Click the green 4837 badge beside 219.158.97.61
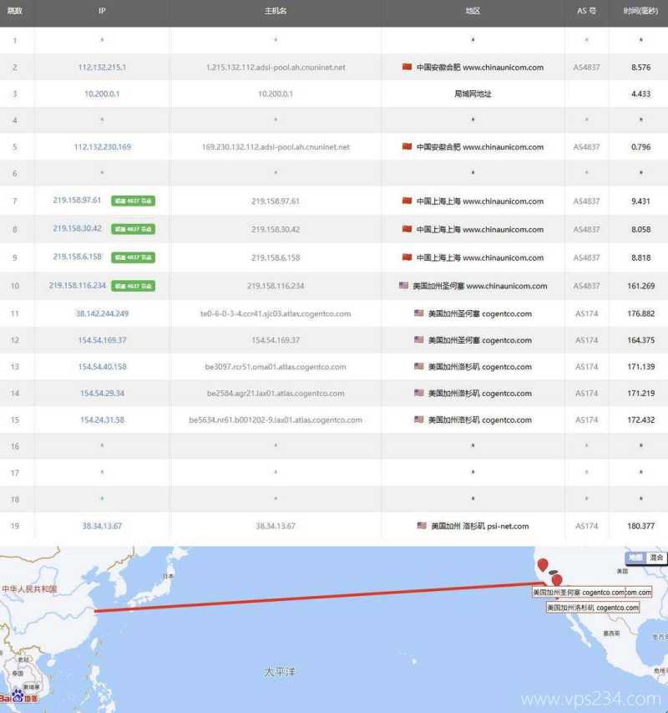This screenshot has width=668, height=713. [x=133, y=201]
